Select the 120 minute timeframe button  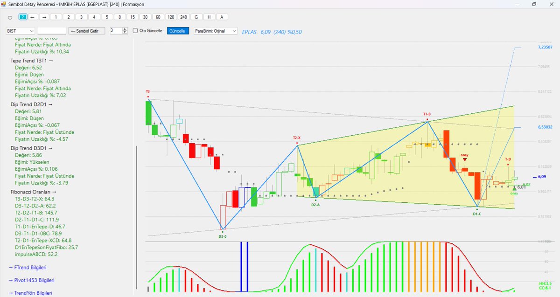(x=171, y=17)
